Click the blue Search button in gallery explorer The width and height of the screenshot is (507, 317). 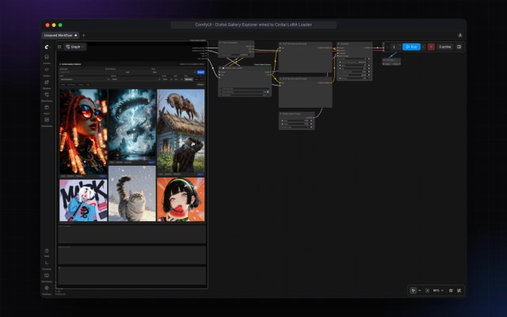[x=200, y=72]
